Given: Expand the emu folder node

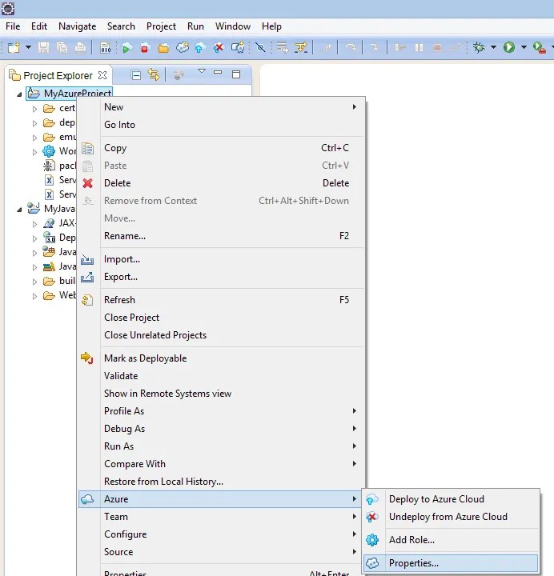Looking at the screenshot, I should pyautogui.click(x=34, y=138).
